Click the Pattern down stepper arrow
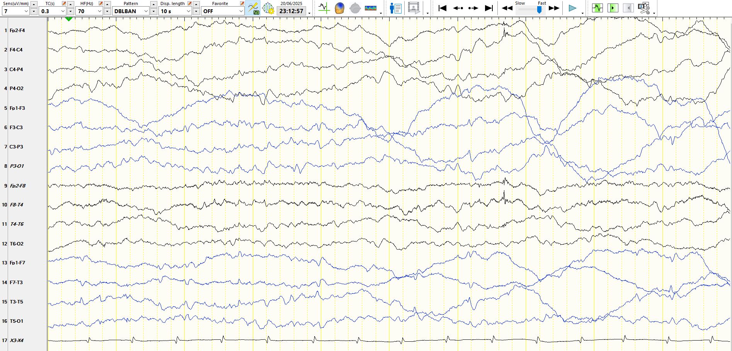The height and width of the screenshot is (351, 732). 154,11
